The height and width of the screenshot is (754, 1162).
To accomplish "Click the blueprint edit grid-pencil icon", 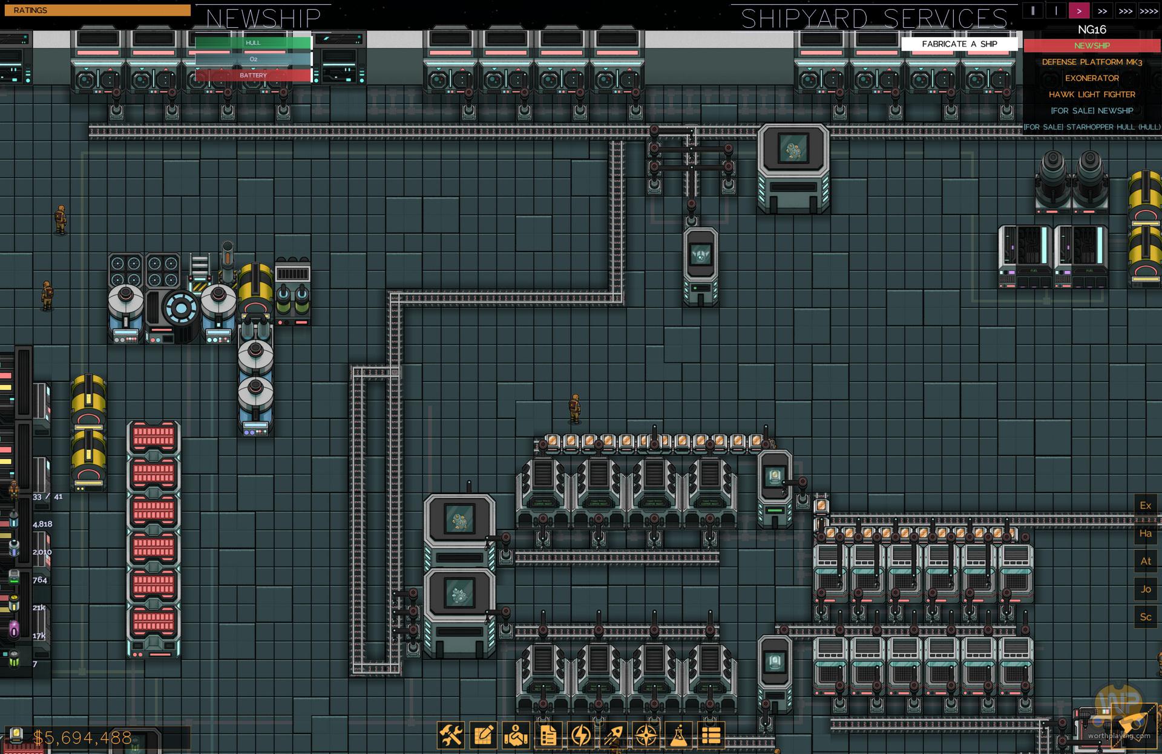I will [484, 735].
